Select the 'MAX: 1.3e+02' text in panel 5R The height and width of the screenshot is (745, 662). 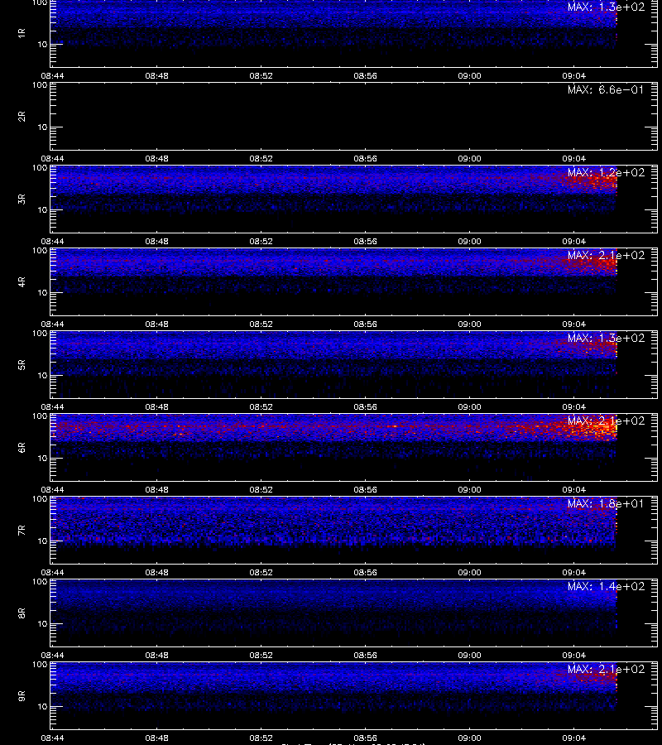[606, 338]
